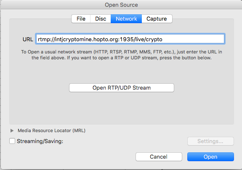This screenshot has width=242, height=170.
Task: Click the Open Source title bar
Action: pos(121,5)
